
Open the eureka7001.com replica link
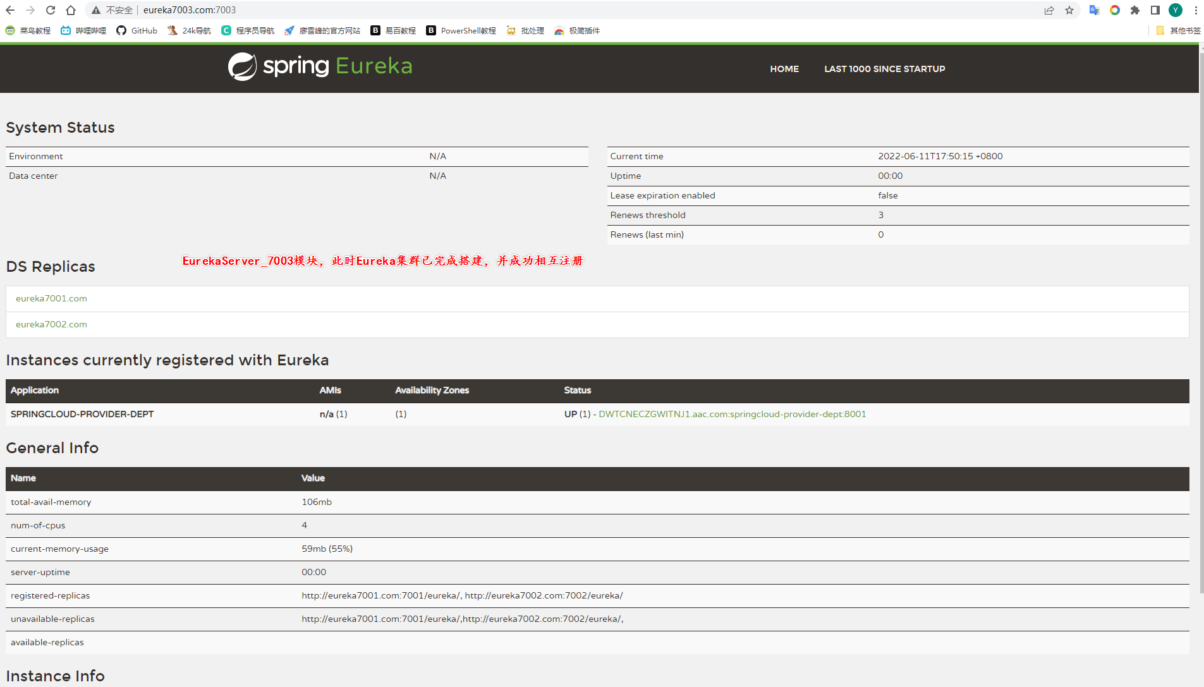coord(51,298)
